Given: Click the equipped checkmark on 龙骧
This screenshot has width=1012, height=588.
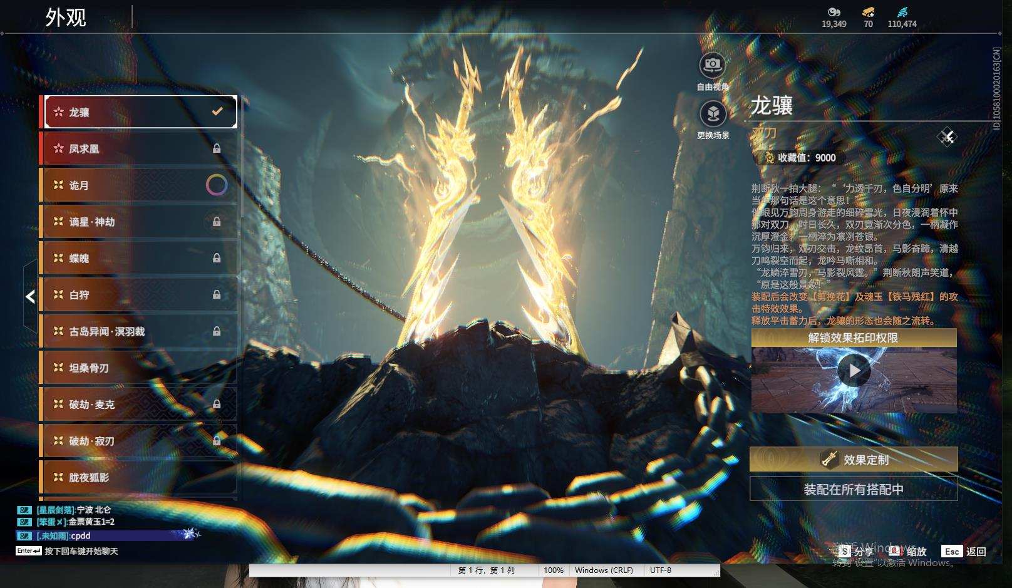Looking at the screenshot, I should click(217, 111).
